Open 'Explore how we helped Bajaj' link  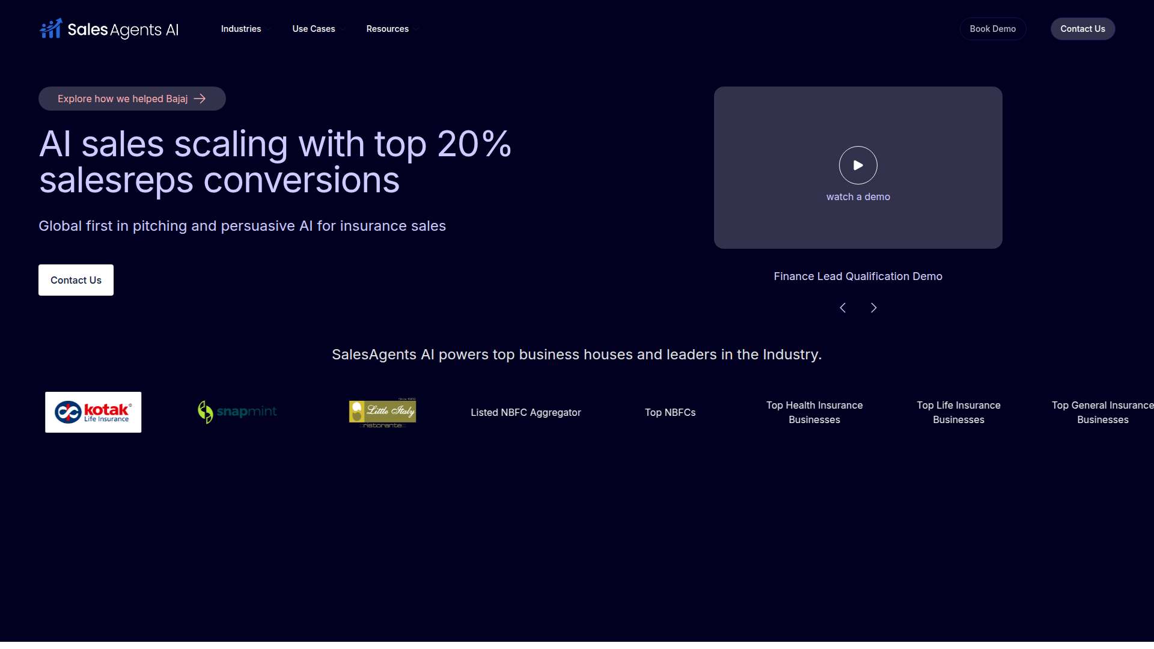132,99
